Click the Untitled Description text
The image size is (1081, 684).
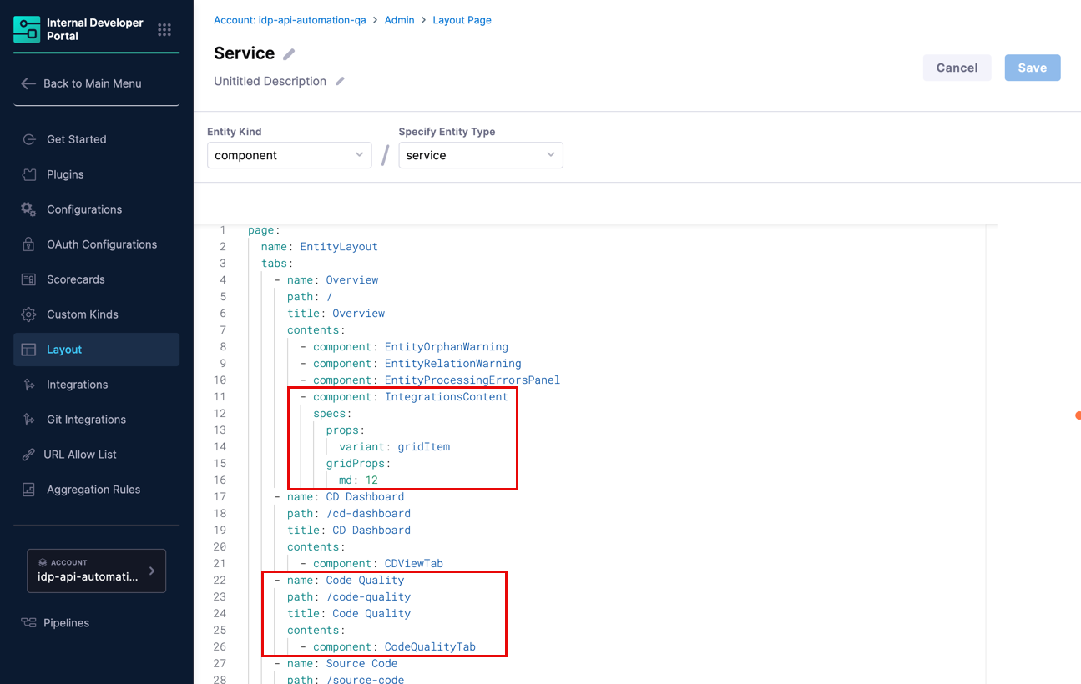tap(270, 81)
